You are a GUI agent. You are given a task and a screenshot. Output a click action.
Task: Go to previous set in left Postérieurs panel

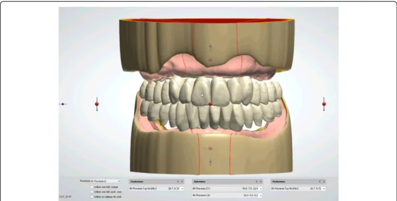click(x=178, y=182)
